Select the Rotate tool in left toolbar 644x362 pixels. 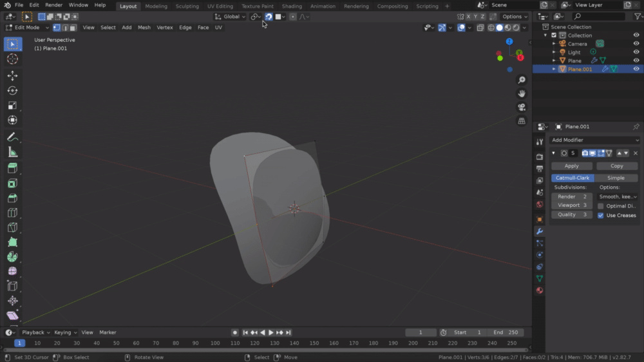[12, 90]
